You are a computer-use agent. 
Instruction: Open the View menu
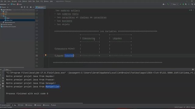click(9, 1)
